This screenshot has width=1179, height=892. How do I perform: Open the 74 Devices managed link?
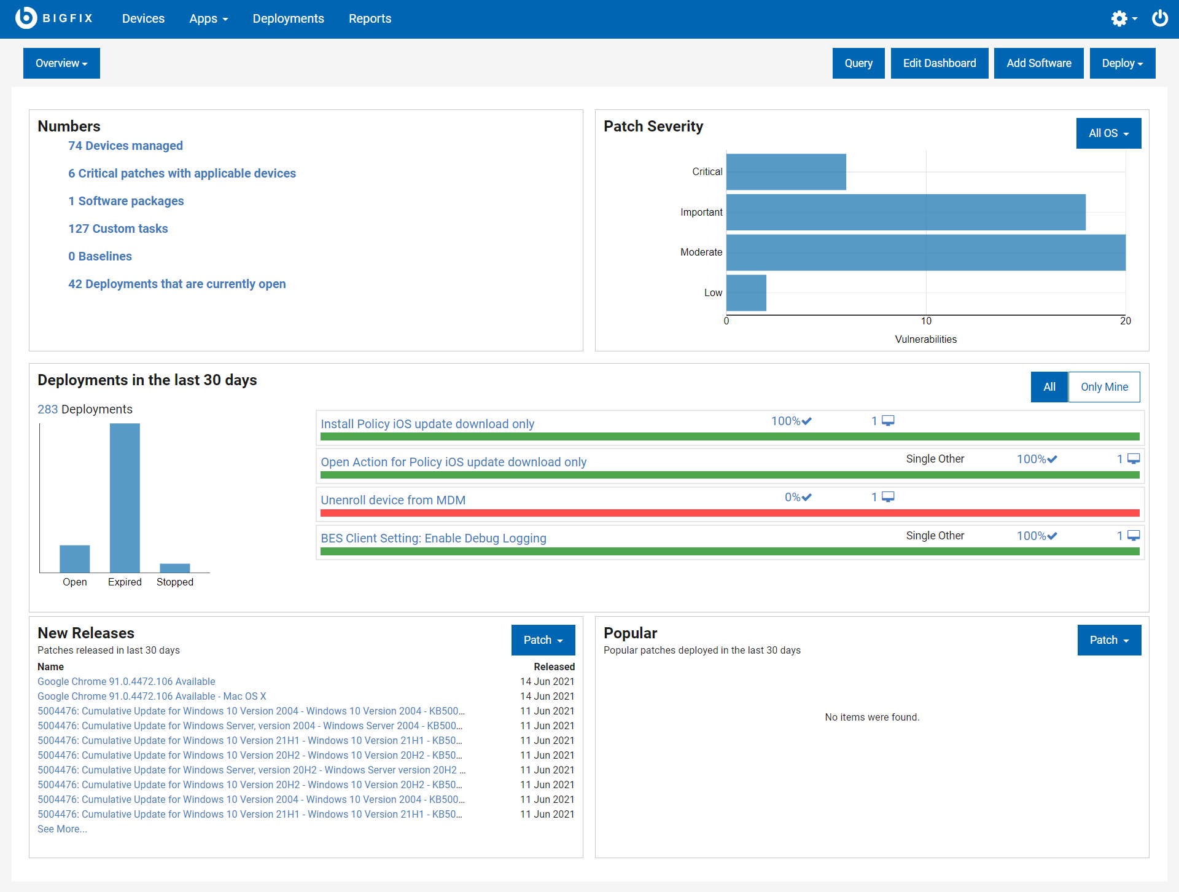(125, 146)
